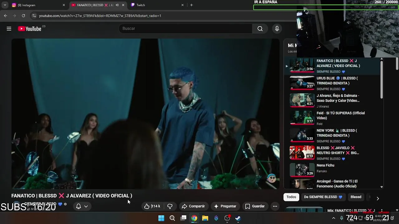399x224 pixels.
Task: Click the FANATICO video title text
Action: coord(72,196)
